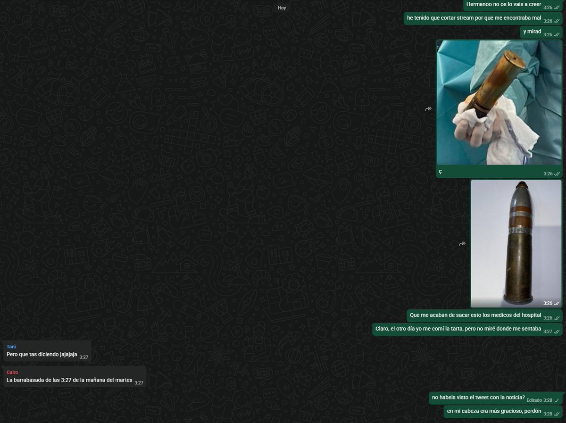Click the 'Editado' label on tweet message
This screenshot has height=423, width=566.
534,400
